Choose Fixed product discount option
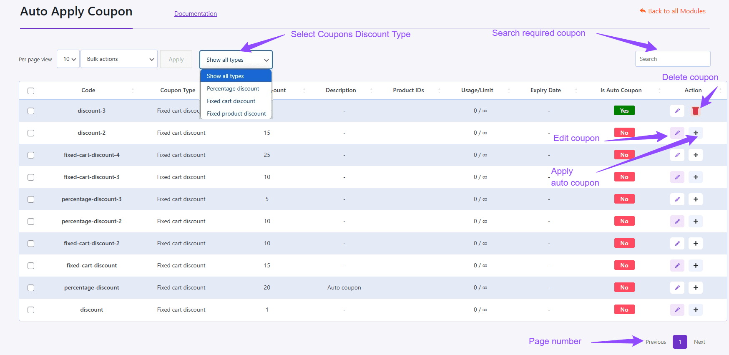The width and height of the screenshot is (729, 355). coord(236,114)
